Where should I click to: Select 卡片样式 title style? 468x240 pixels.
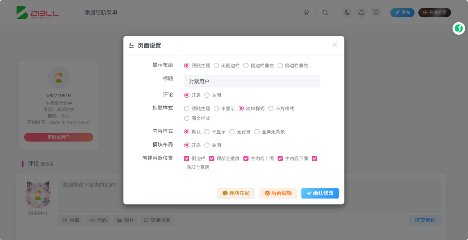click(x=271, y=108)
